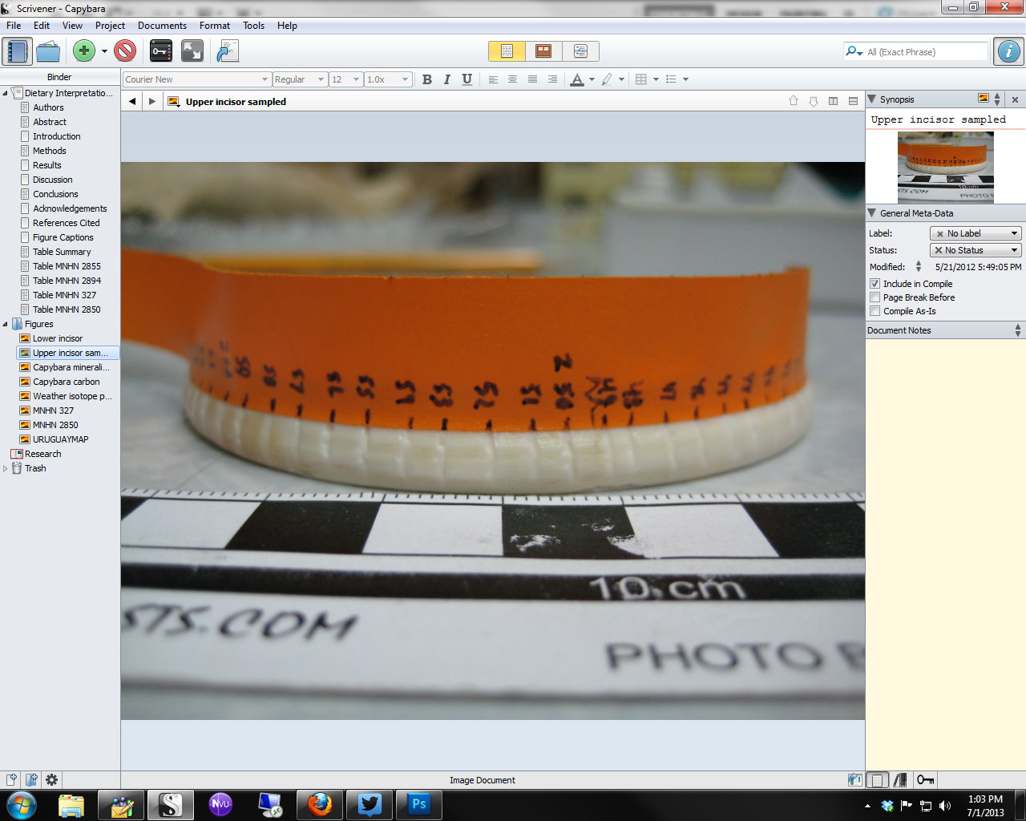Check the Compile As-Is option
The height and width of the screenshot is (821, 1026).
[875, 311]
